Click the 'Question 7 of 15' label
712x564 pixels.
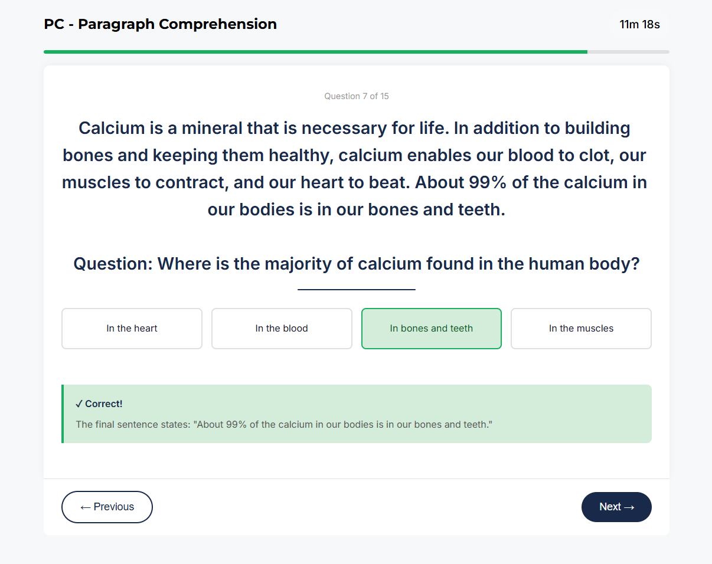click(x=357, y=96)
